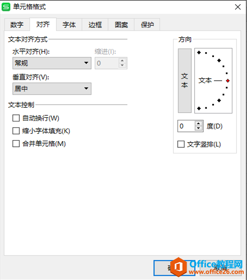Viewport: 247px width, 280px height.
Task: Open the 边框 tab
Action: [x=95, y=24]
